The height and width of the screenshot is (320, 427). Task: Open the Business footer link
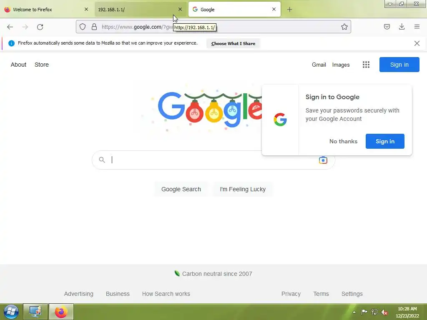pyautogui.click(x=118, y=294)
